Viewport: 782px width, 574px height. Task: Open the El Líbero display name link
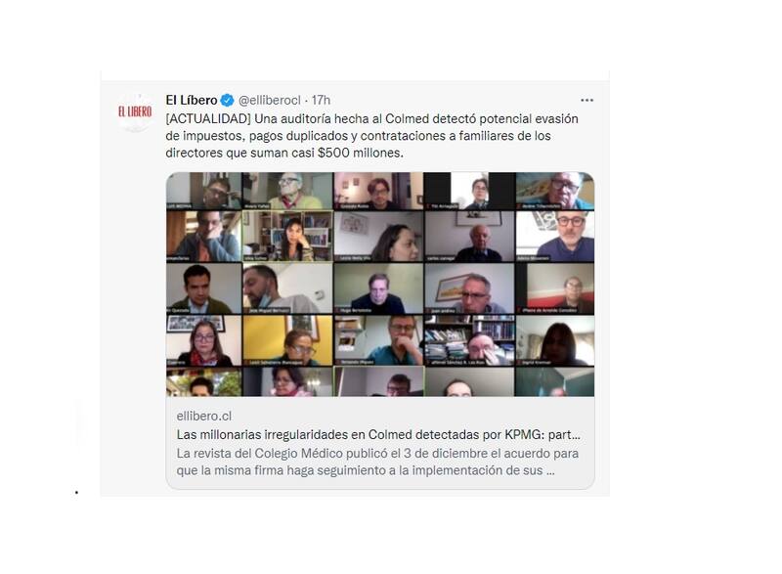[191, 101]
